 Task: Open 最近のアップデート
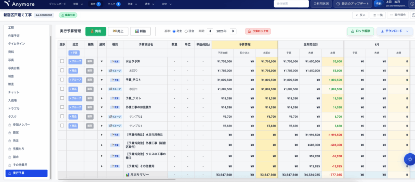(353, 4)
